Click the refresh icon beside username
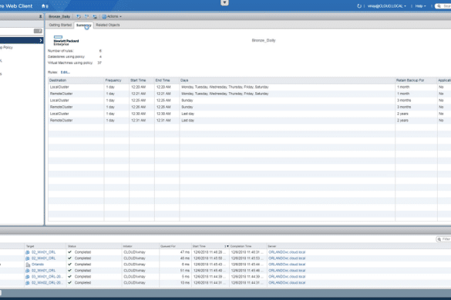Screen dimensions: 451x300 (x=359, y=5)
